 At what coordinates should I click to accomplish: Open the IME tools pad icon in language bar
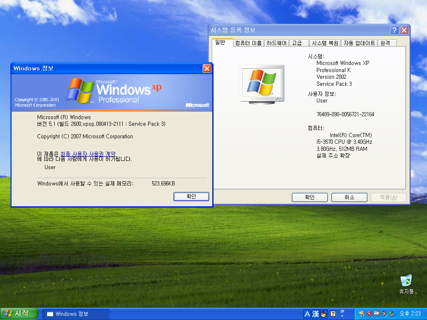[324, 314]
